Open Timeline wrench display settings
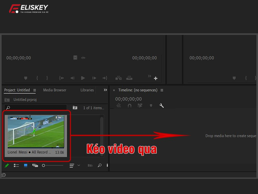This screenshot has height=194, width=258. (162, 106)
